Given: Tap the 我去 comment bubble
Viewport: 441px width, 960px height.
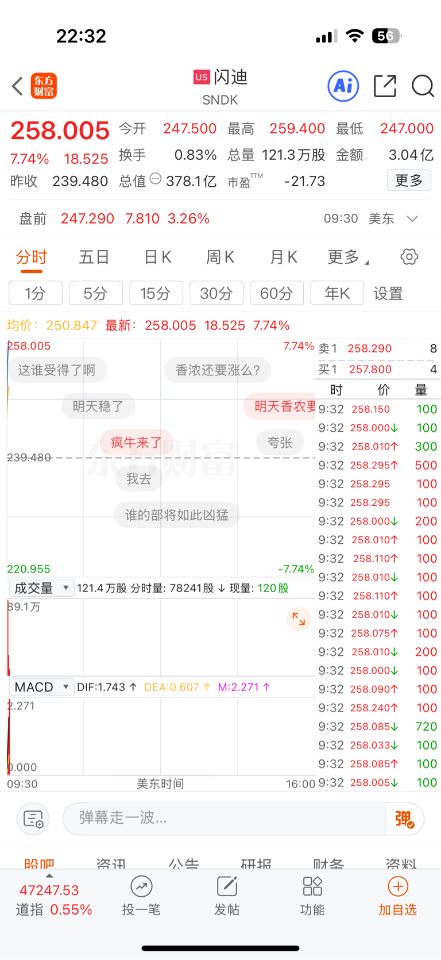Looking at the screenshot, I should point(138,479).
